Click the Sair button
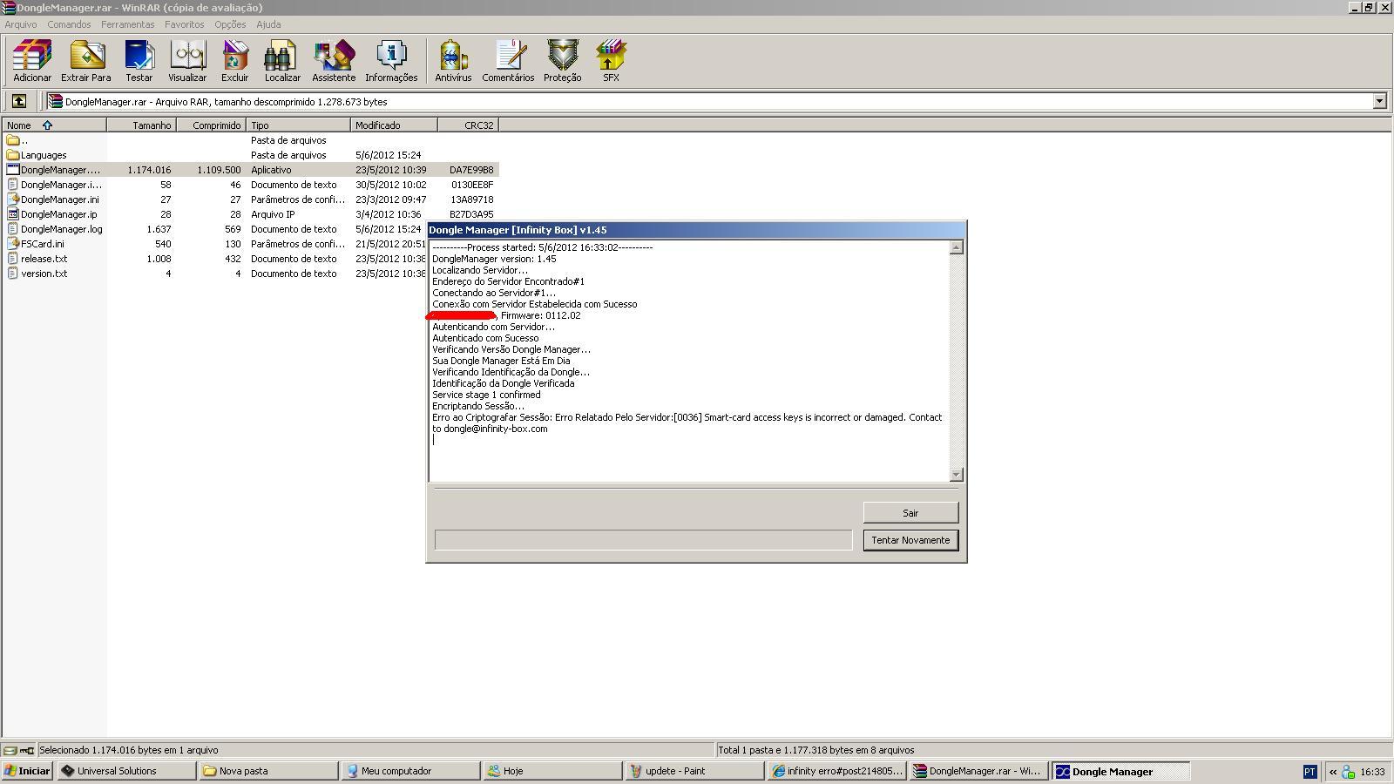Image resolution: width=1394 pixels, height=784 pixels. coord(910,513)
